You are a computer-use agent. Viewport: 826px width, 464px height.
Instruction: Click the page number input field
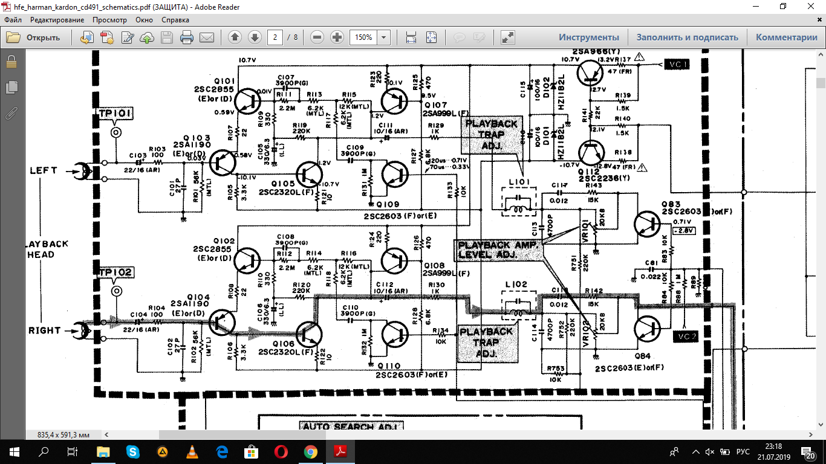coord(275,37)
